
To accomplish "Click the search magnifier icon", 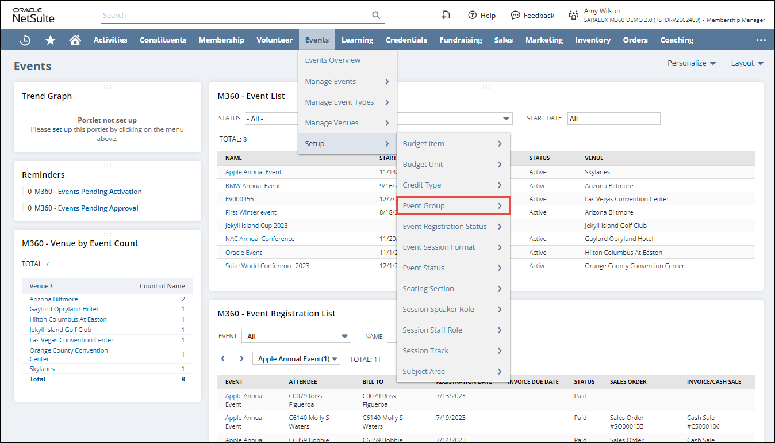I will point(376,16).
